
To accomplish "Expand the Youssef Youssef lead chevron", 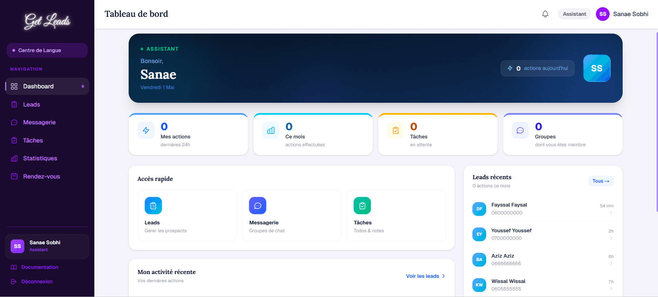I will [x=611, y=238].
